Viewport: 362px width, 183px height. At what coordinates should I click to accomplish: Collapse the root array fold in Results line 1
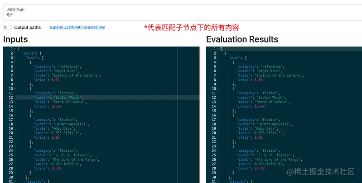[218, 49]
